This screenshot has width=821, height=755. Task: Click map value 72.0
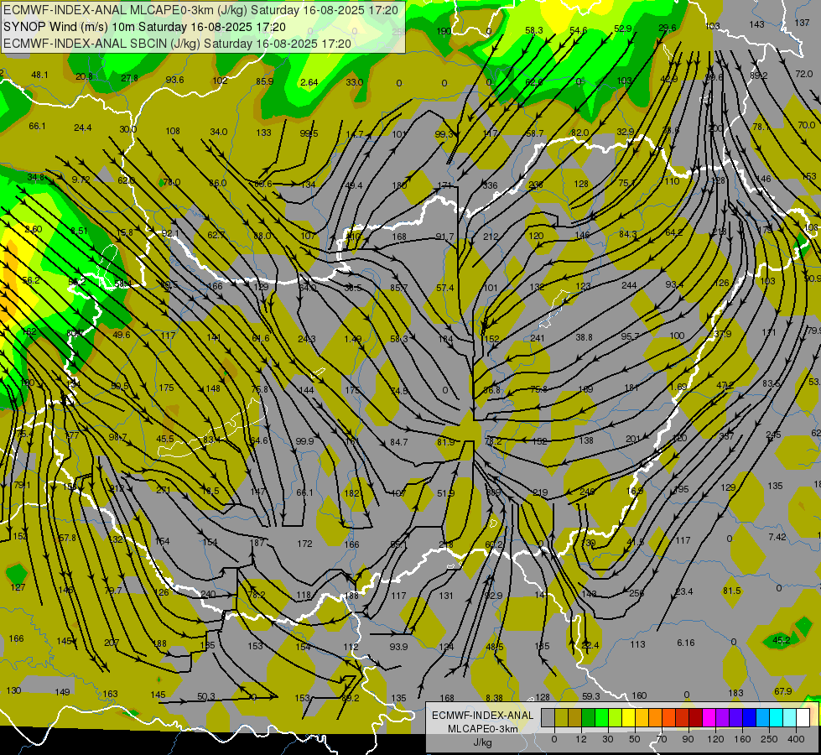[804, 74]
